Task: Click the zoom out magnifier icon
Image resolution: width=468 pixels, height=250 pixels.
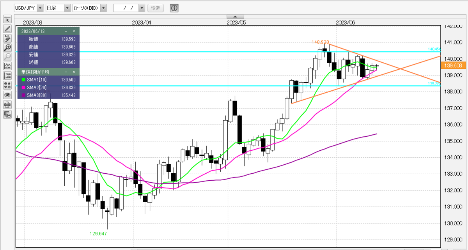Action: click(x=7, y=57)
